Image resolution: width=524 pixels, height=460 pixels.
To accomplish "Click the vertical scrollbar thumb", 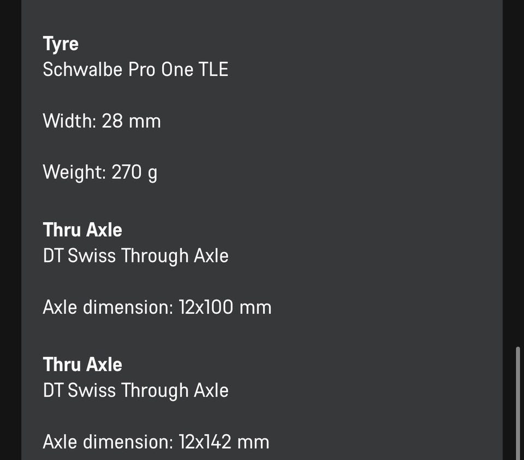I will [x=518, y=402].
